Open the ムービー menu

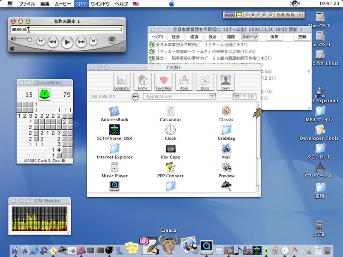[63, 4]
